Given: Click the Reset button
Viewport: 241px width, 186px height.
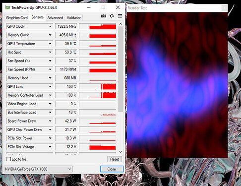Looking at the screenshot, I should point(115,159).
